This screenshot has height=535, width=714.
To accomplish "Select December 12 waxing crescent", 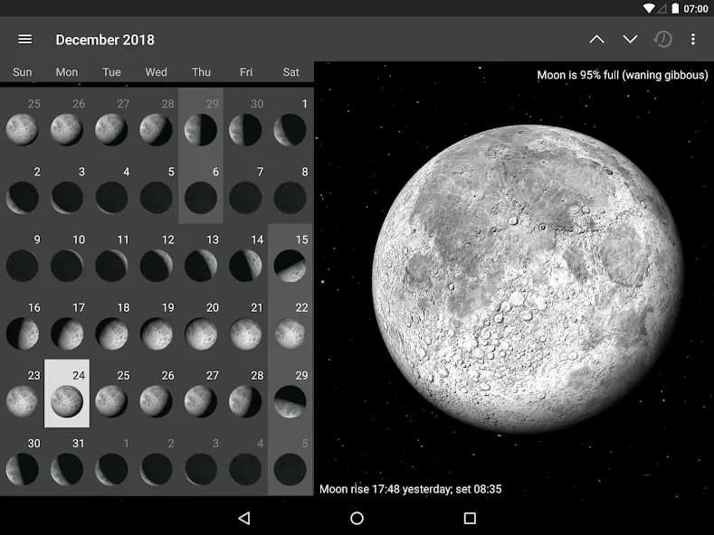I will pos(157,258).
